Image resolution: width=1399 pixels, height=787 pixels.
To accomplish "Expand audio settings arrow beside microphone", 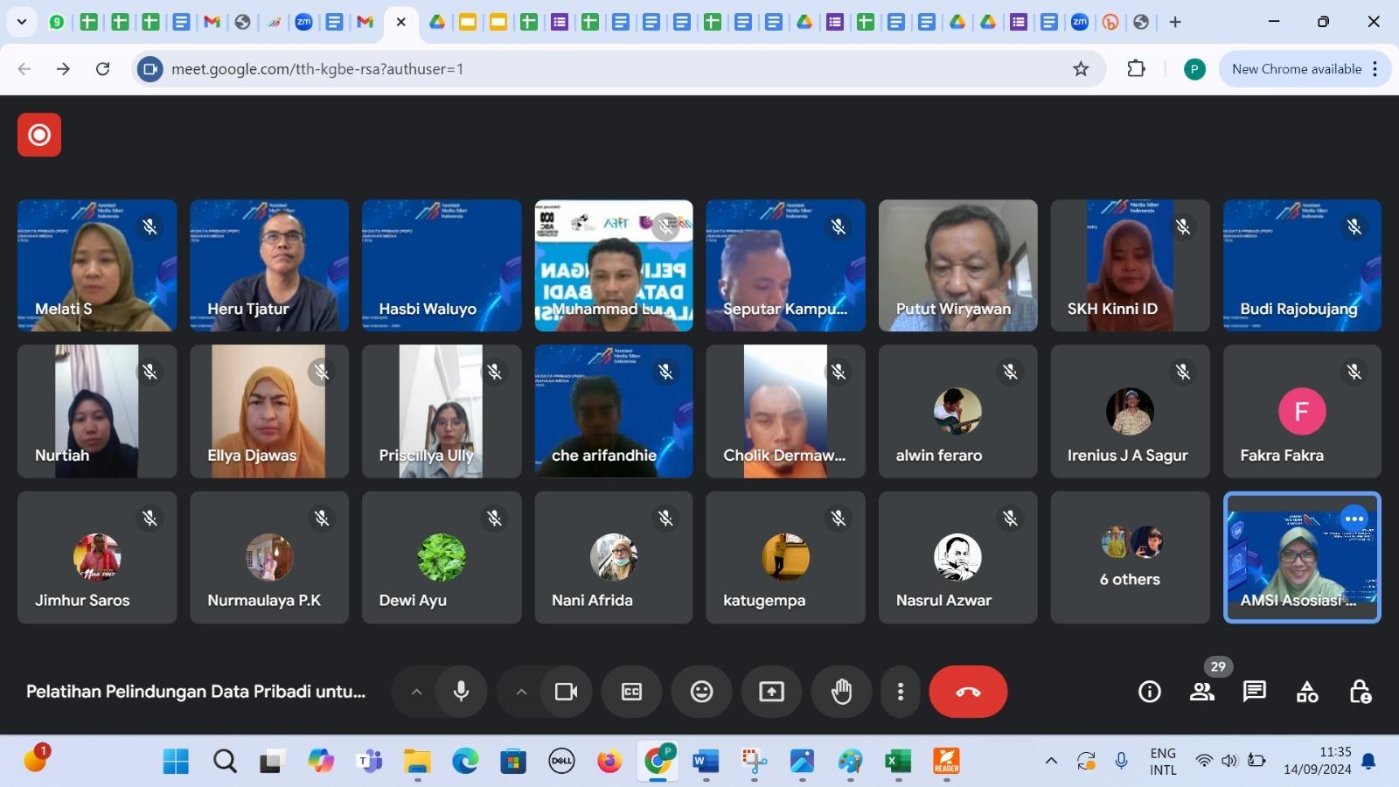I will tap(417, 692).
